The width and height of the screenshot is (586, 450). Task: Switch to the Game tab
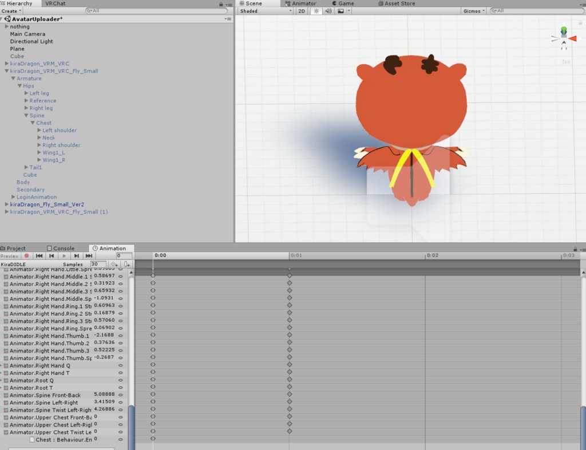(343, 3)
